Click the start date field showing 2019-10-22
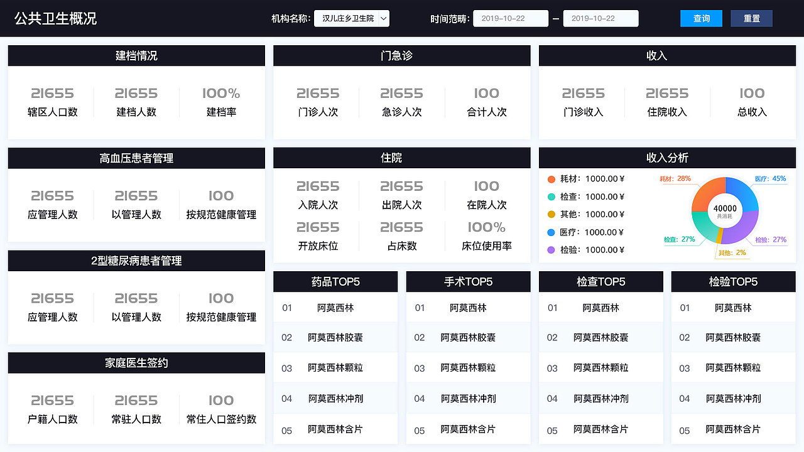 pos(511,18)
